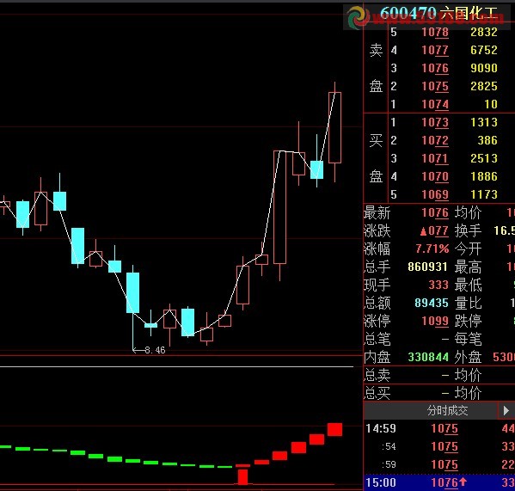Viewport: 515px width, 491px height.
Task: Click buy volume 386
Action: pyautogui.click(x=487, y=140)
